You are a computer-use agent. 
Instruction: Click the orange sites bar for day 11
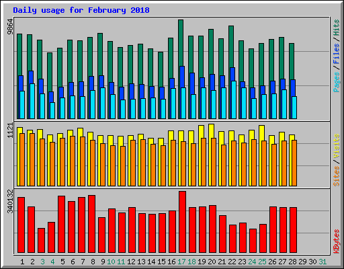coord(123,166)
